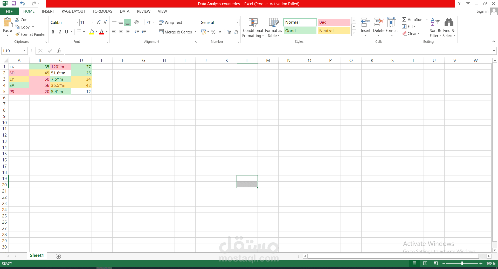This screenshot has height=269, width=498.
Task: Click the Clear button
Action: point(411,33)
